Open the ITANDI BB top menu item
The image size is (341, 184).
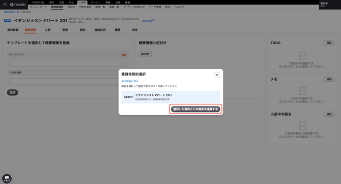(x=38, y=3)
